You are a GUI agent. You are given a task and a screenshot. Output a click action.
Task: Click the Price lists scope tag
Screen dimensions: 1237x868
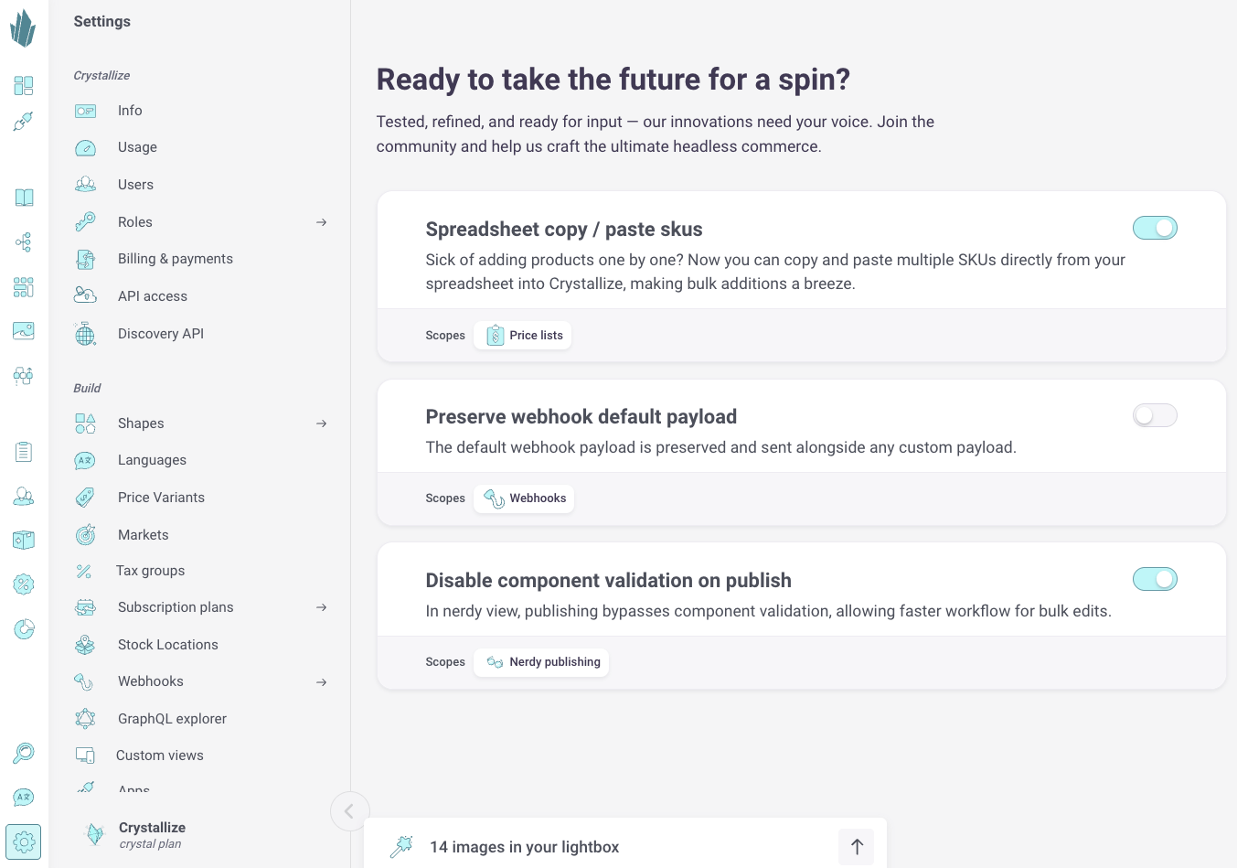[x=524, y=336]
